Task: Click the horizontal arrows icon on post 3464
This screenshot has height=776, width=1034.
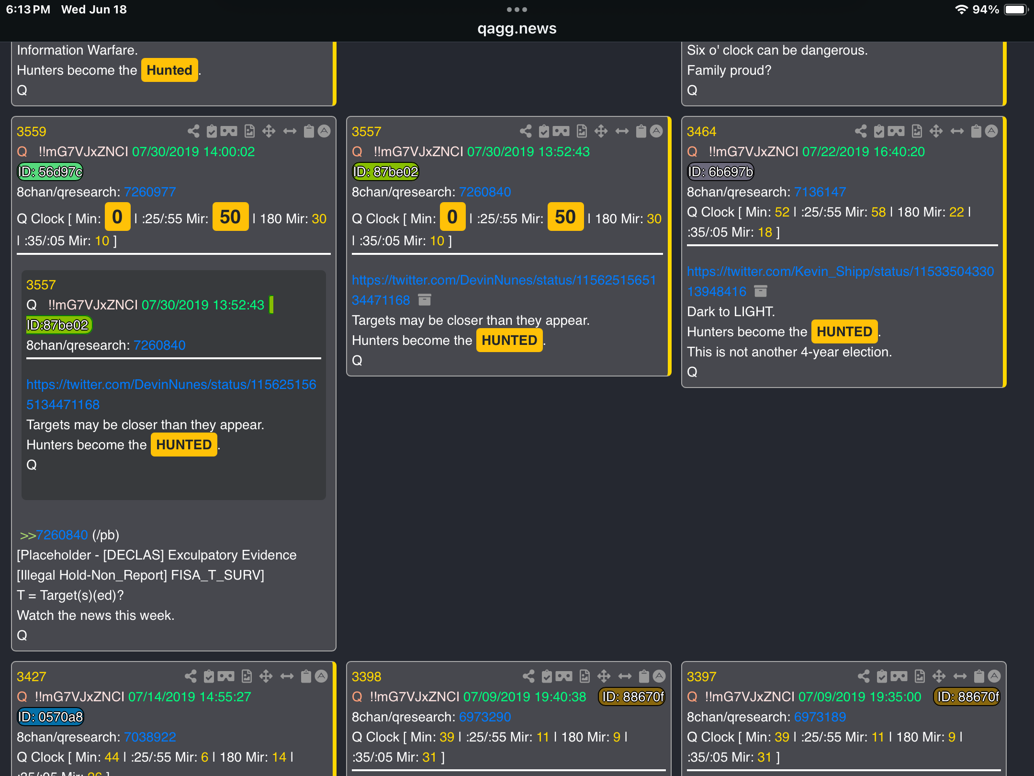Action: (957, 131)
